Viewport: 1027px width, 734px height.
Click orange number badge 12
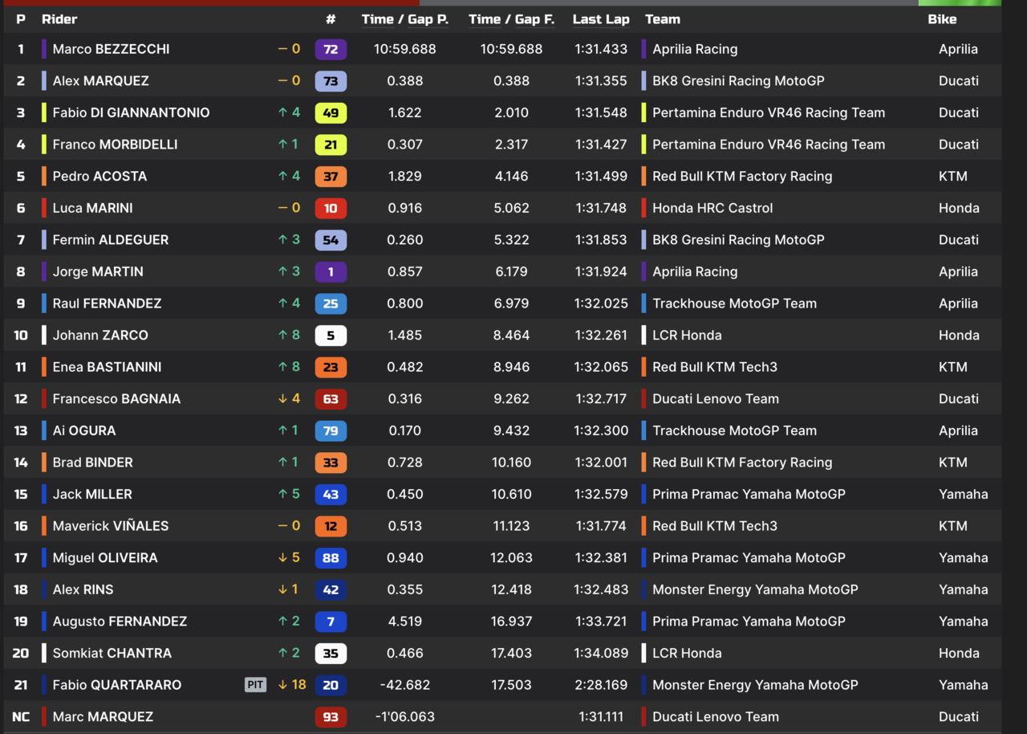(x=331, y=526)
